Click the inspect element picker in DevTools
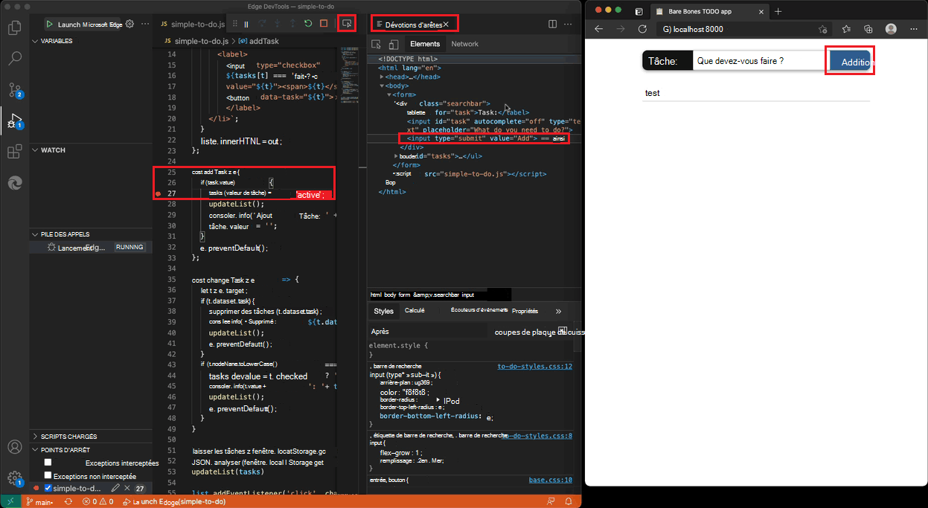The height and width of the screenshot is (508, 928). pyautogui.click(x=376, y=44)
